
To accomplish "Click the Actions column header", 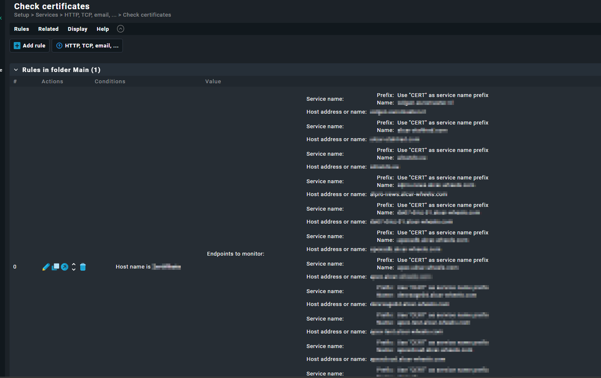I will pos(52,82).
